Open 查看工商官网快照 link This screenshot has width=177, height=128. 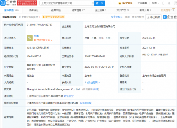tap(134, 17)
